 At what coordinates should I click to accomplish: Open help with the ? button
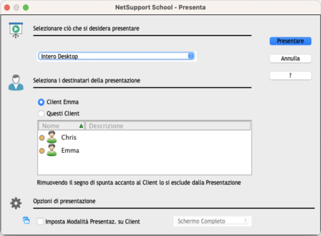click(290, 75)
